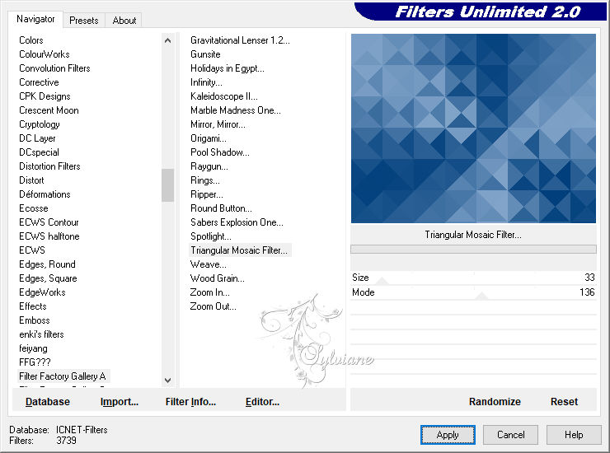This screenshot has width=610, height=453.
Task: Choose the Wood Grain filter
Action: (x=217, y=278)
